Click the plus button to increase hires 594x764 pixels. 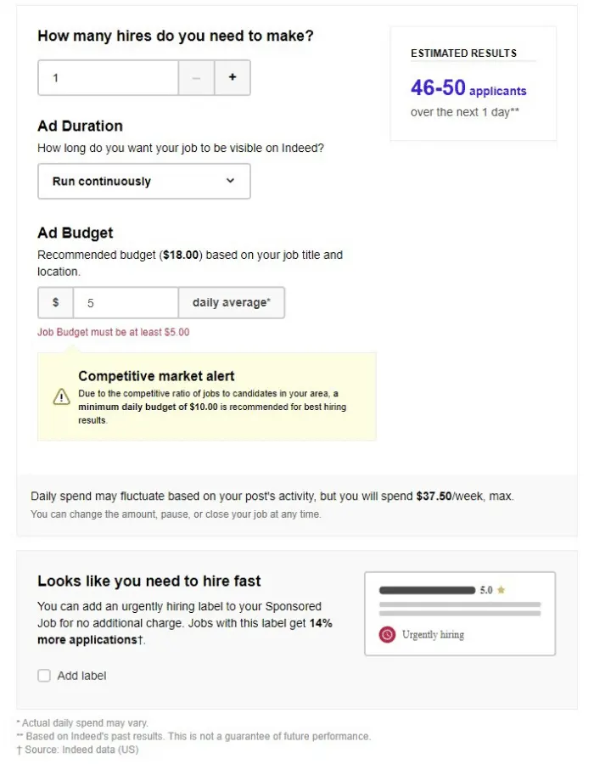233,77
